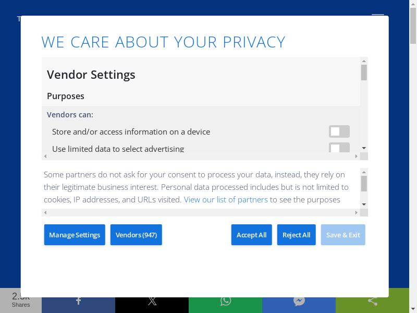
Task: Share page on X (Twitter)
Action: 152,301
